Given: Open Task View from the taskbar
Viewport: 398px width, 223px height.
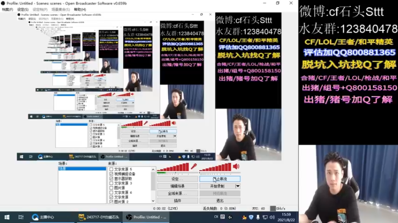Looking at the screenshot, I should pyautogui.click(x=21, y=217).
